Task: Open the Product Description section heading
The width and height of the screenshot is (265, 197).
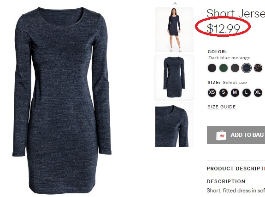Action: point(236,169)
